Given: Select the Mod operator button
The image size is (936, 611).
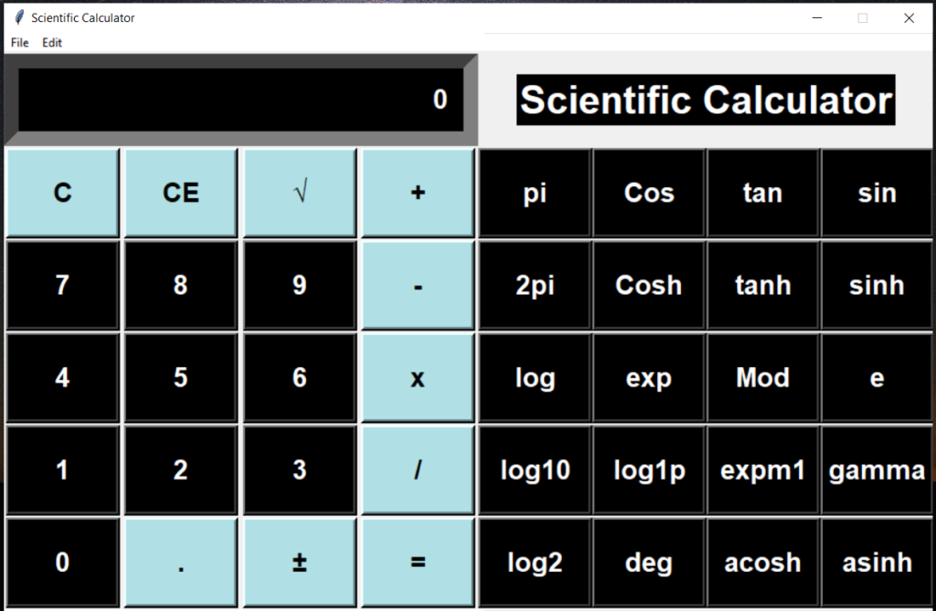Looking at the screenshot, I should point(763,378).
